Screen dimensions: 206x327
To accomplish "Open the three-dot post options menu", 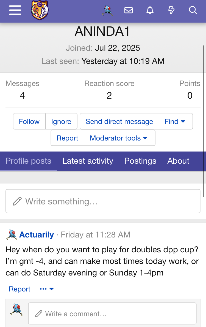I will pos(47,289).
